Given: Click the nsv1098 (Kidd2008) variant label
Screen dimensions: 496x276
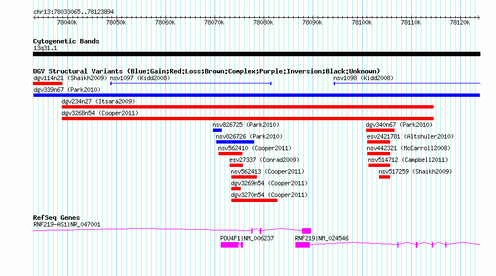Looking at the screenshot, I should click(363, 78).
